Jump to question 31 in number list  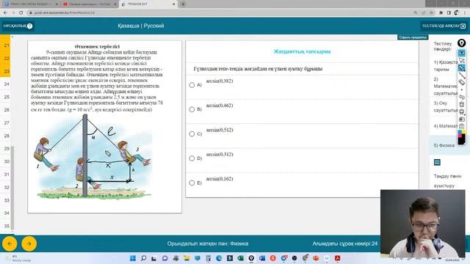coord(7,175)
